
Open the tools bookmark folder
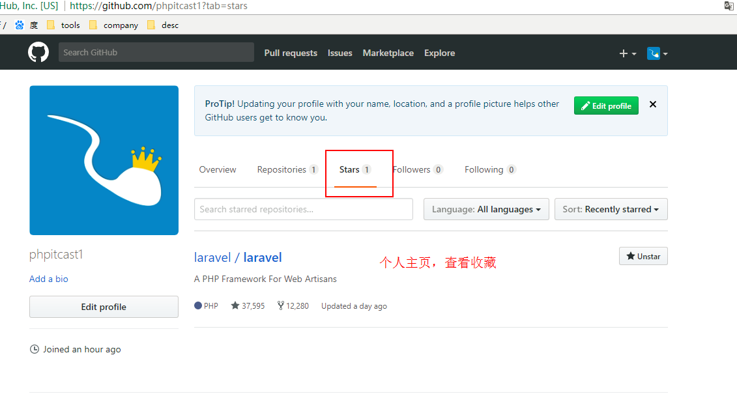64,25
